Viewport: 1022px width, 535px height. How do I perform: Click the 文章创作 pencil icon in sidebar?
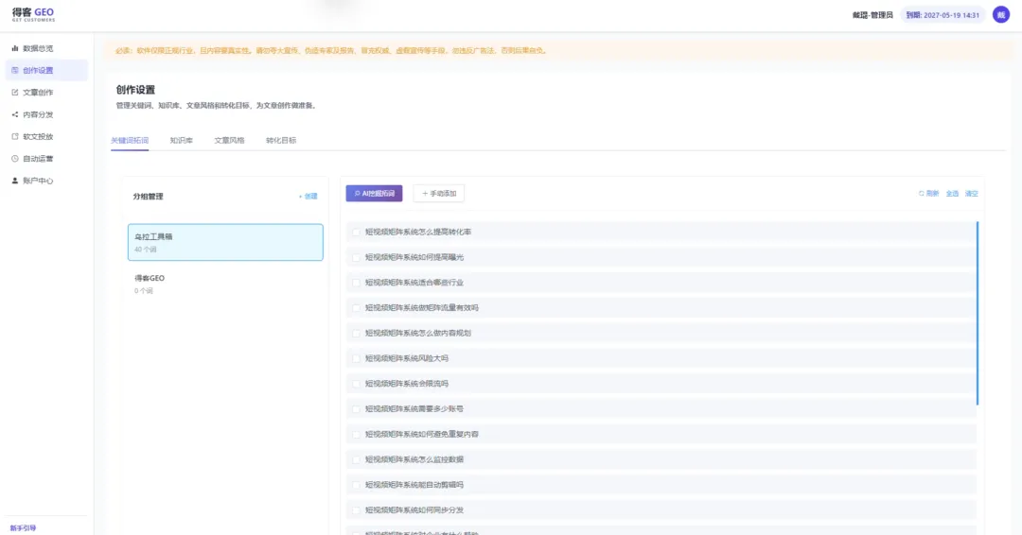(15, 93)
